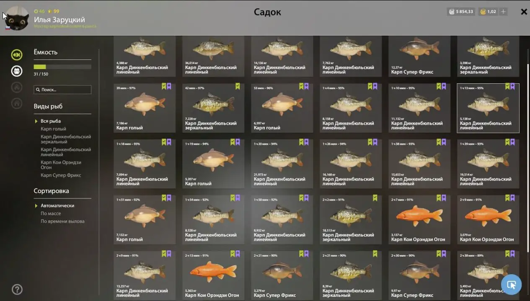Click the dimmed home sidebar icon
The image size is (530, 301).
click(x=17, y=103)
